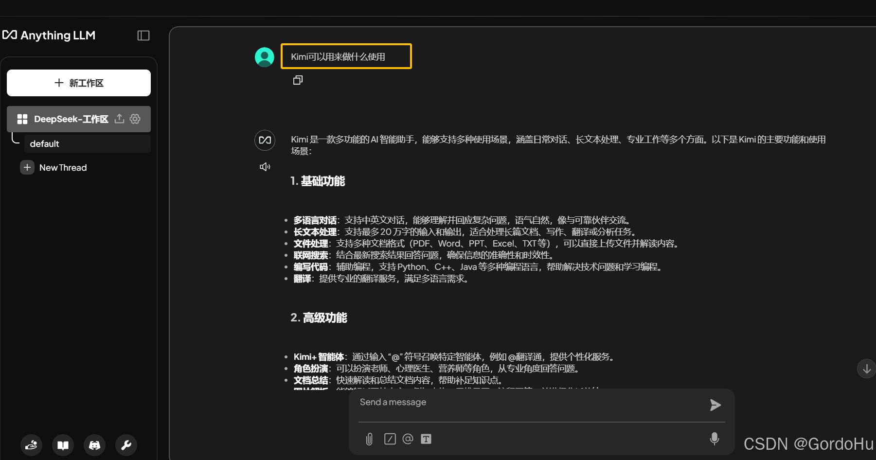This screenshot has height=460, width=876.
Task: Click the bullet text Kimi+ 智能体
Action: [319, 357]
